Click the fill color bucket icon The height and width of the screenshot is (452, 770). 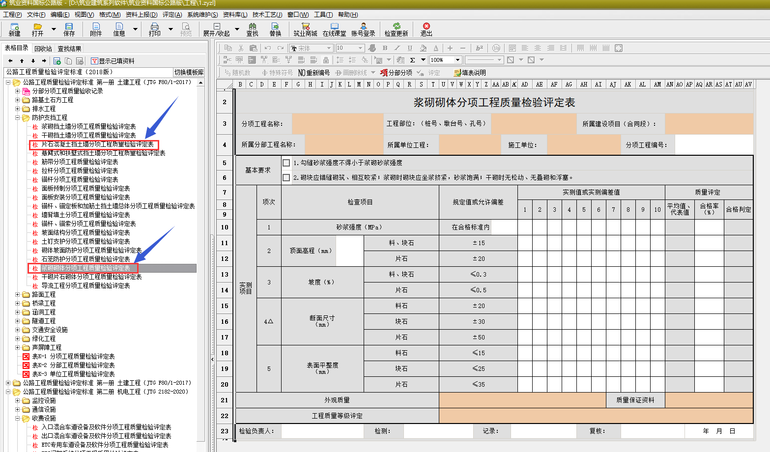pyautogui.click(x=423, y=48)
